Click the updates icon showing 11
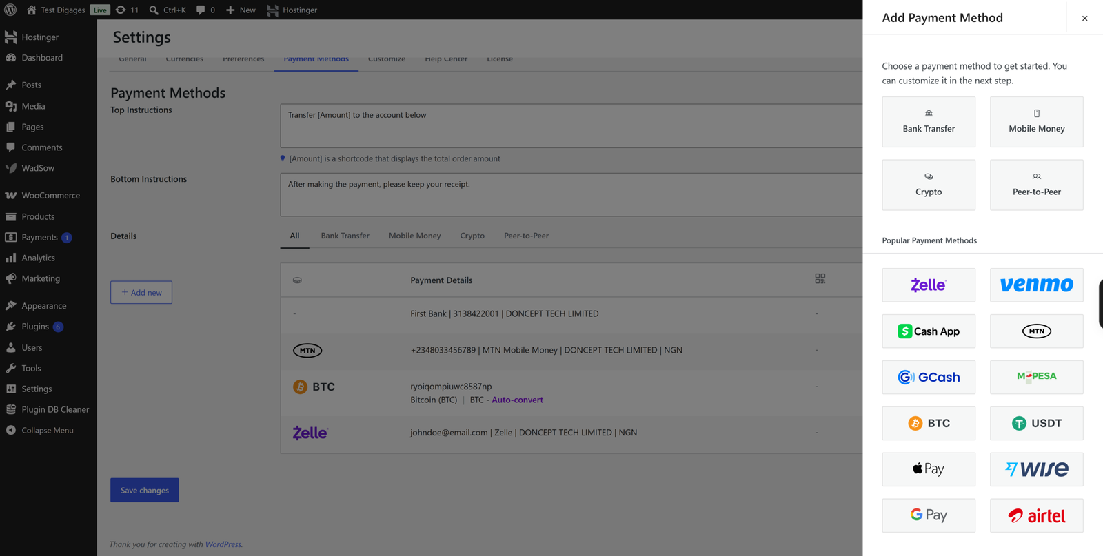Screen dimensions: 1103x556 click(121, 10)
